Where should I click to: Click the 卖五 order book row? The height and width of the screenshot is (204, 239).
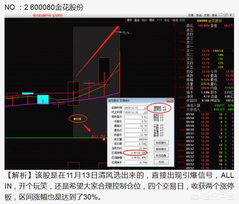(210, 30)
